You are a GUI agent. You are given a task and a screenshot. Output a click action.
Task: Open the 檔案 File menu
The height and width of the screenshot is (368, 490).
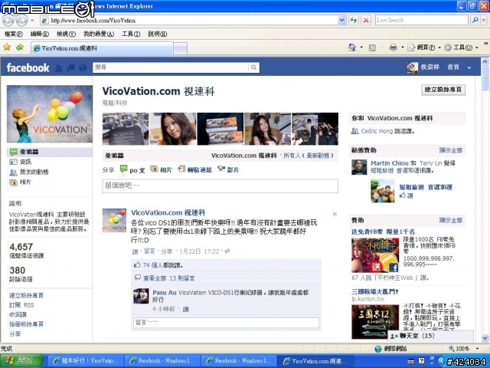coord(14,34)
